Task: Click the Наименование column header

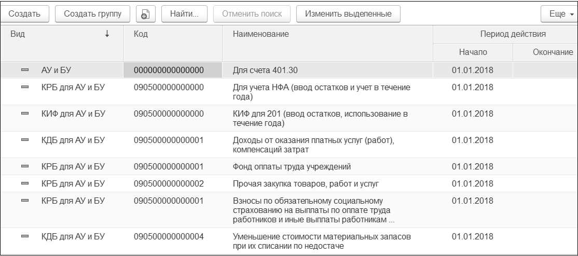Action: coord(327,34)
